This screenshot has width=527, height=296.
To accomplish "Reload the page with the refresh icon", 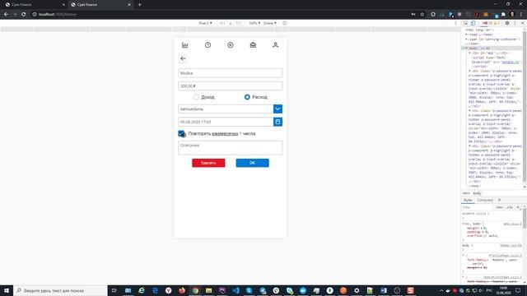I will [x=24, y=15].
